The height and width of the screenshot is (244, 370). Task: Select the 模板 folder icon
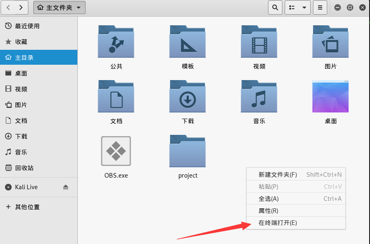tap(187, 41)
